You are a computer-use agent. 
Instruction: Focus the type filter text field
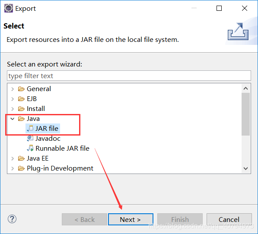[x=129, y=76]
